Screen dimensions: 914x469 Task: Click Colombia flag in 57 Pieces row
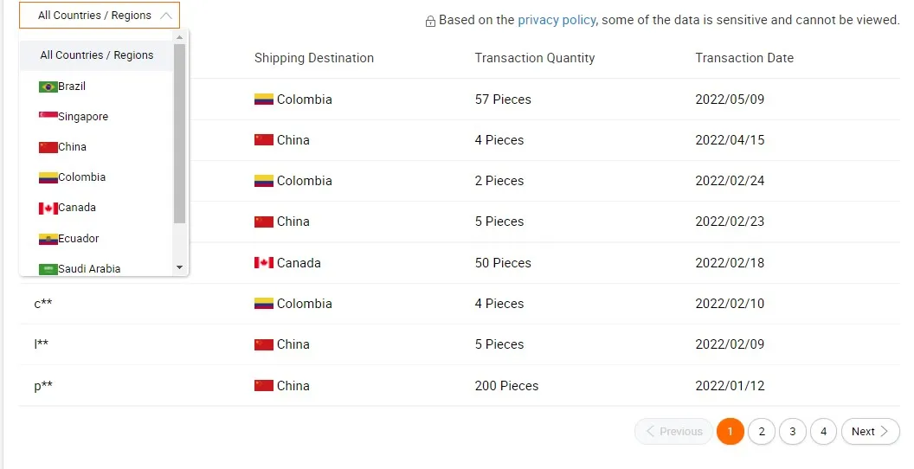click(264, 100)
